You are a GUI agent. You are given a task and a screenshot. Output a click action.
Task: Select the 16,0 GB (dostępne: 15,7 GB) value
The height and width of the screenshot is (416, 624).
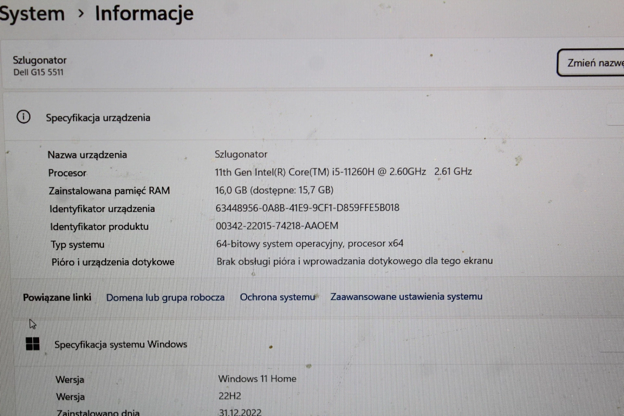(274, 190)
